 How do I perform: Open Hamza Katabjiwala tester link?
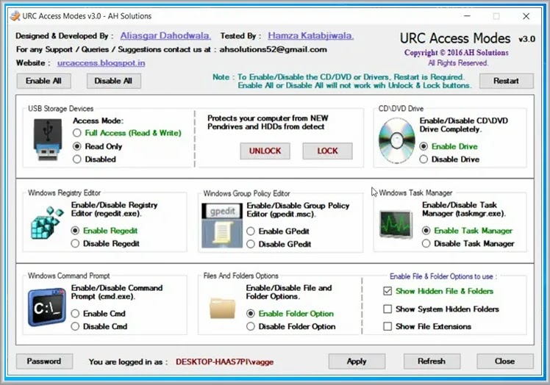point(311,35)
